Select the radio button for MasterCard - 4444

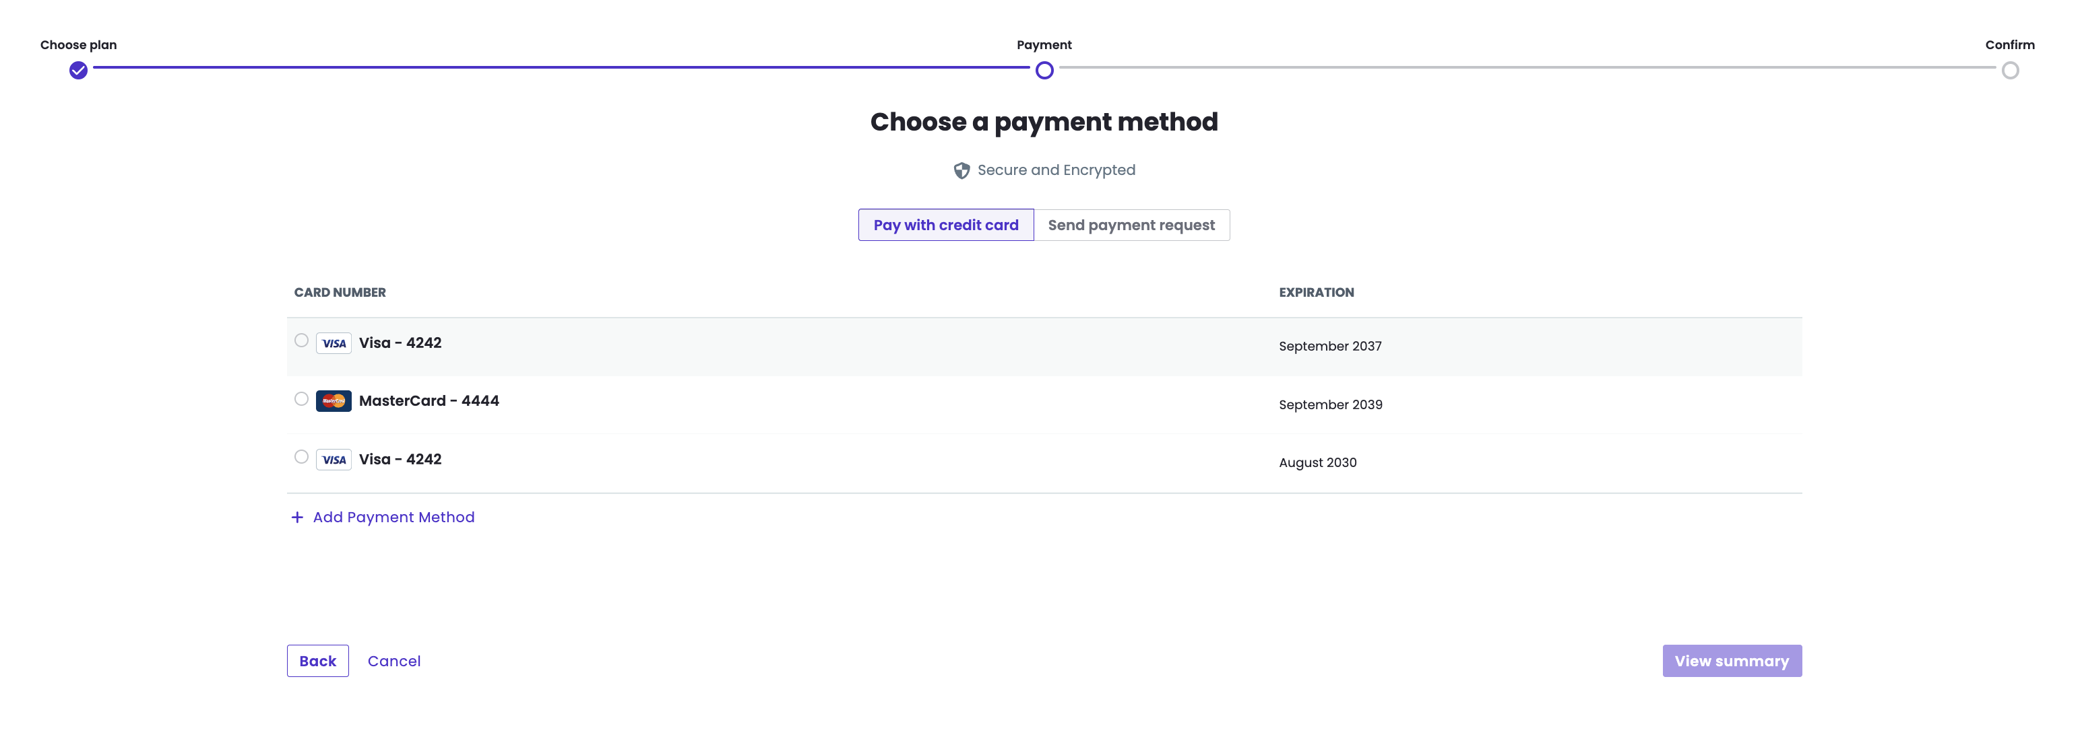coord(301,399)
